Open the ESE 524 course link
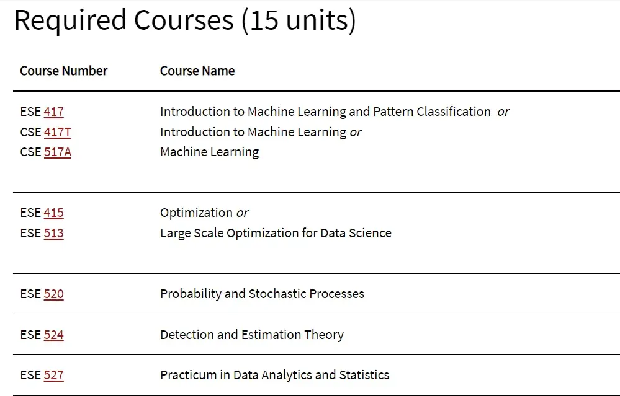Image resolution: width=620 pixels, height=396 pixels. [54, 335]
